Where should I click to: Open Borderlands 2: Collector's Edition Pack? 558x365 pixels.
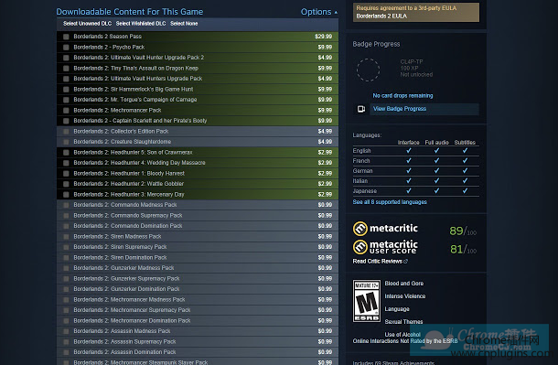tap(198, 132)
